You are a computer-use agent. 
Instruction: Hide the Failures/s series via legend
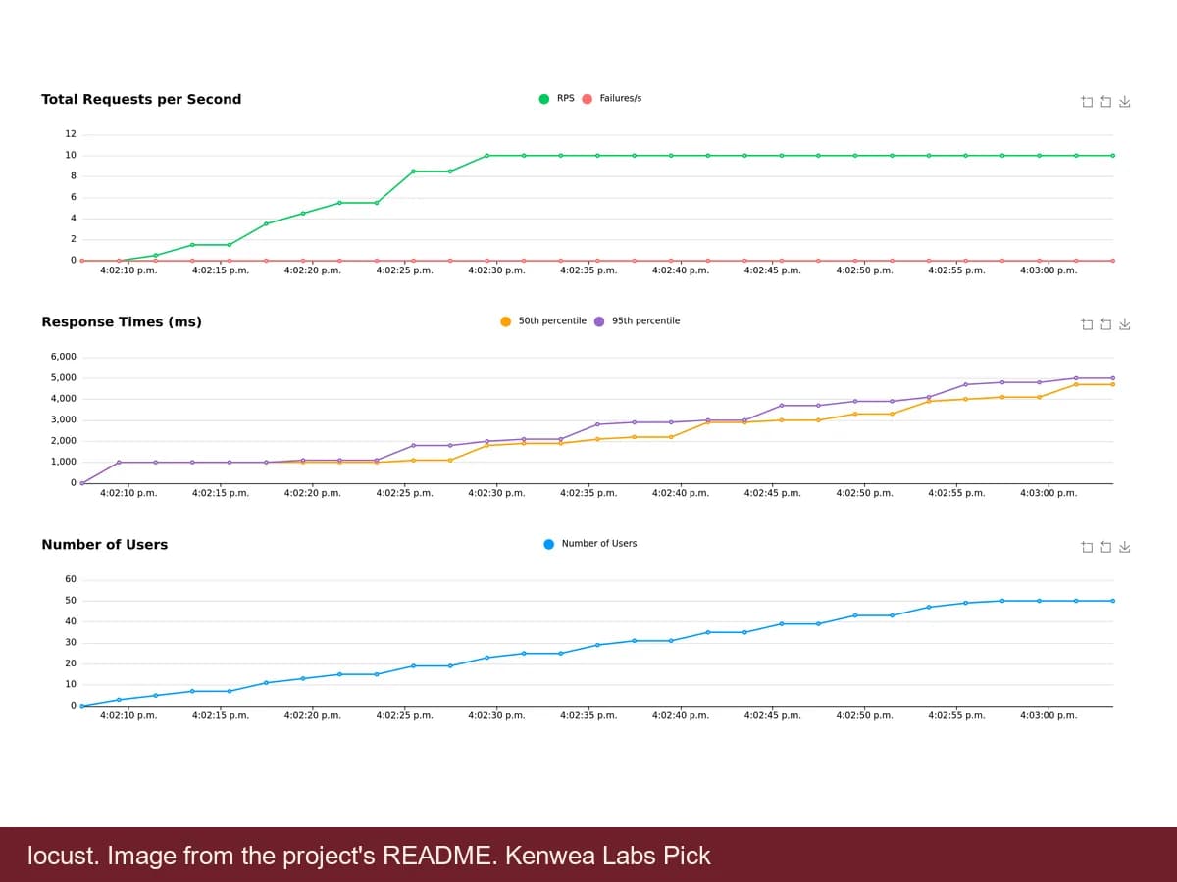point(612,98)
